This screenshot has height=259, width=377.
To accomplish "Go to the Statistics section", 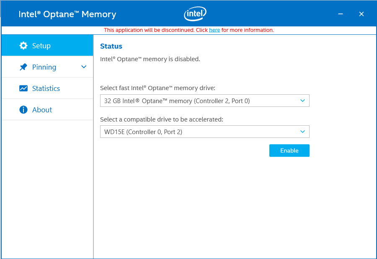I will 47,88.
